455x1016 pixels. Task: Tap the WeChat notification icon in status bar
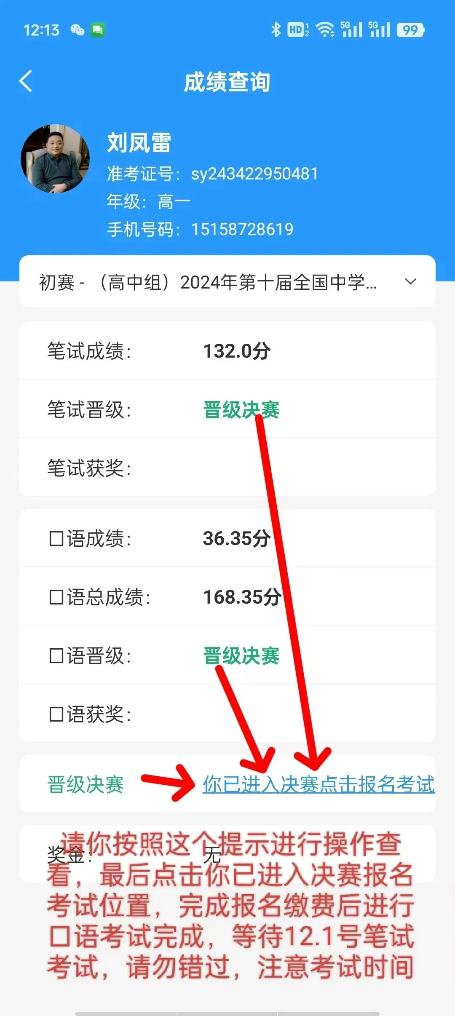click(x=77, y=30)
